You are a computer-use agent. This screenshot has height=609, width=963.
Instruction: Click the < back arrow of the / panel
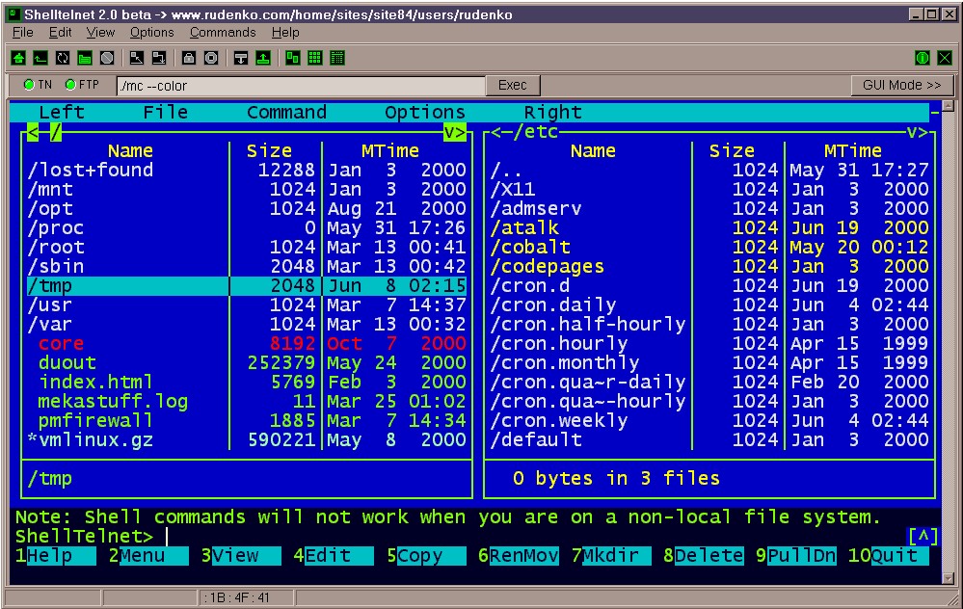[x=33, y=132]
